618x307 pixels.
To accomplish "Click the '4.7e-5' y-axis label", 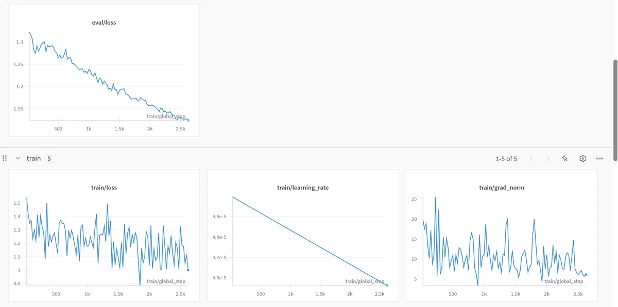I will [219, 258].
